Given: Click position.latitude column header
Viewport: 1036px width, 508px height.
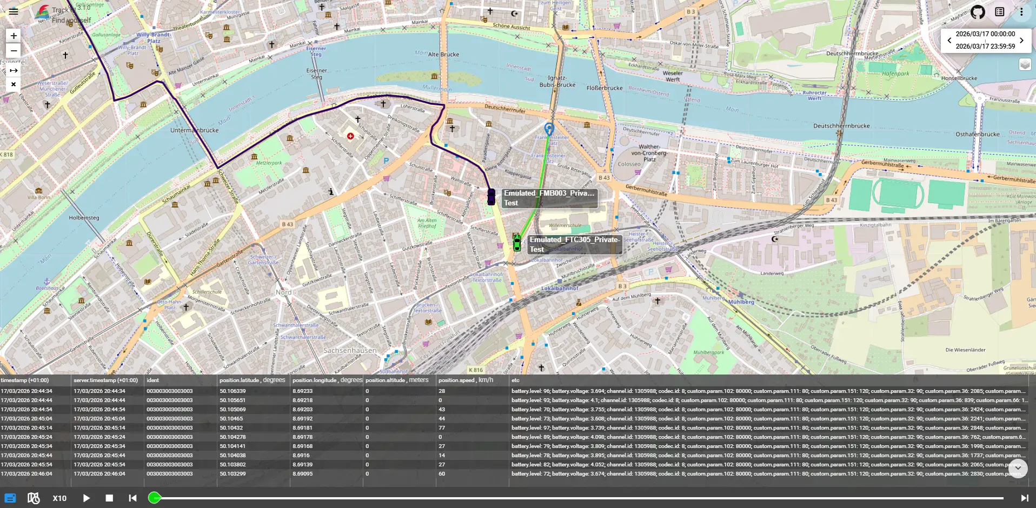Looking at the screenshot, I should (253, 380).
